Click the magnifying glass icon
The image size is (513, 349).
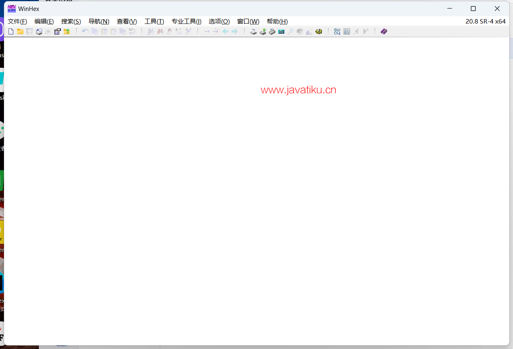point(291,31)
